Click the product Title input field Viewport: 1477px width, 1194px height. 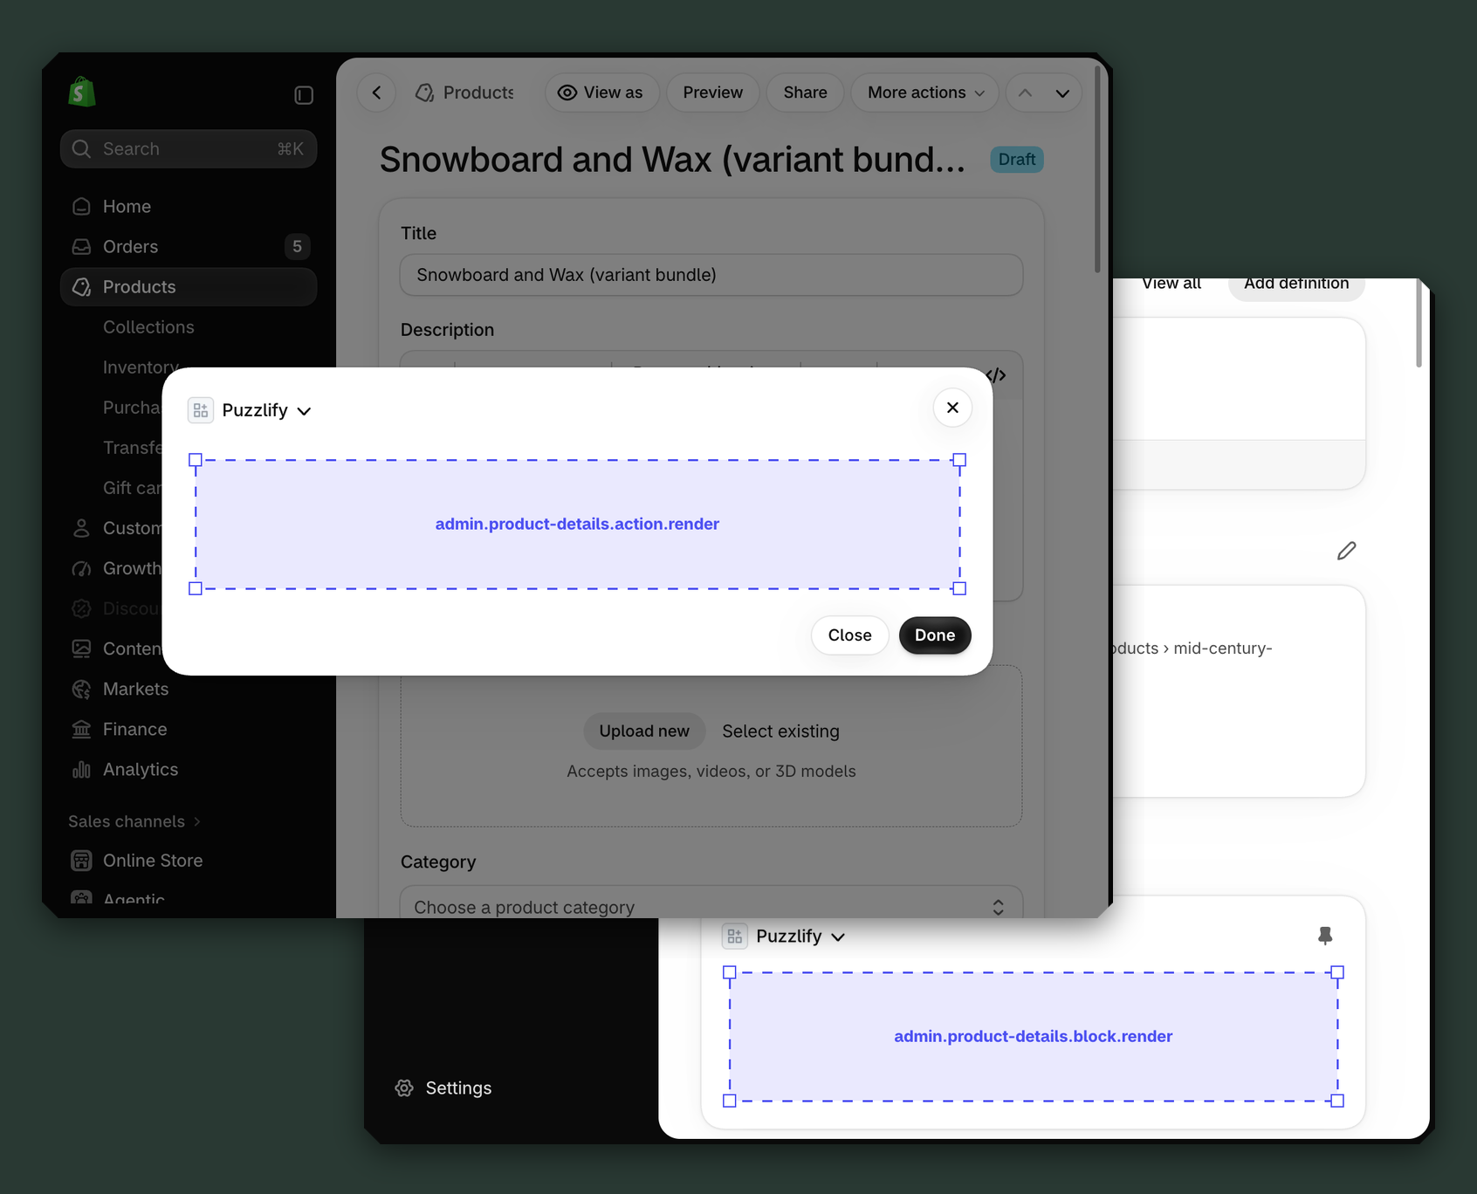pos(711,275)
